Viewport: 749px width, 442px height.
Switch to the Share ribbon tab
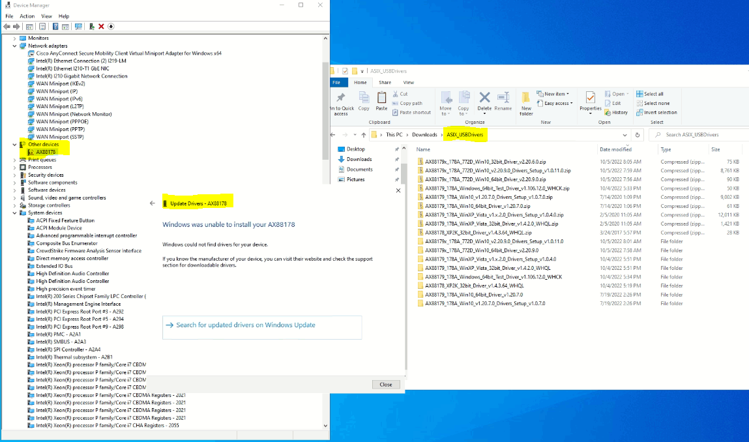(385, 82)
